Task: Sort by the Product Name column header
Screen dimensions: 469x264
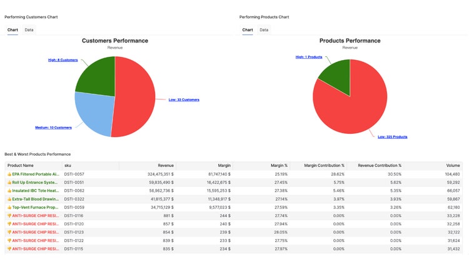Action: 21,166
